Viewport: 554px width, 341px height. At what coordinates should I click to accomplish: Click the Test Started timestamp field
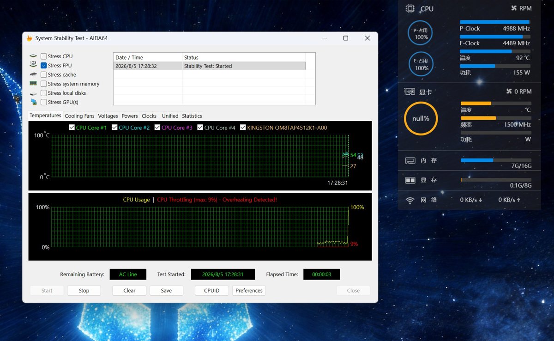click(x=223, y=274)
